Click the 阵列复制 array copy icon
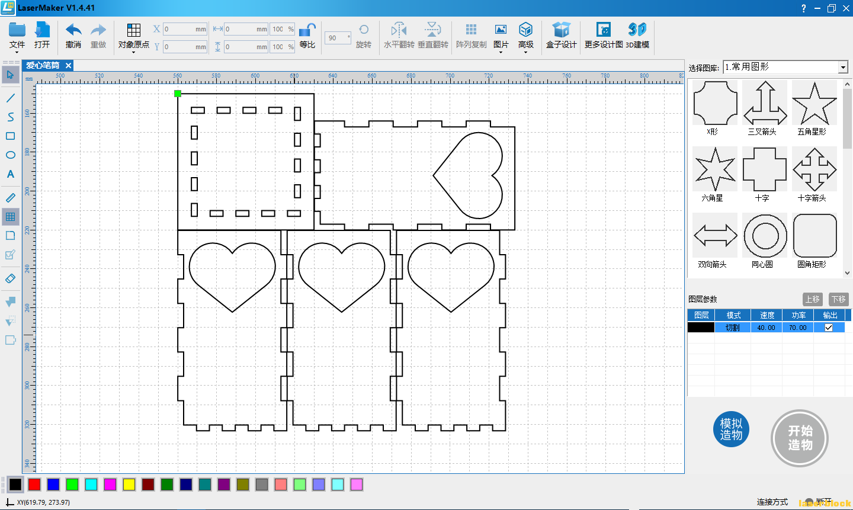Screen dimensions: 853x510 [x=471, y=30]
